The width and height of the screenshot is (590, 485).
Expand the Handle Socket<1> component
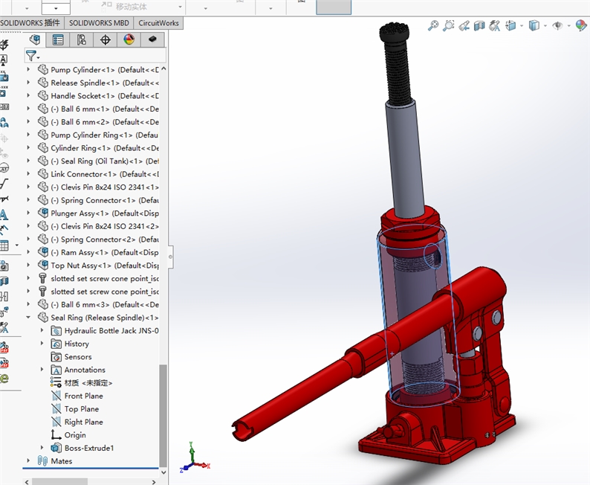28,96
